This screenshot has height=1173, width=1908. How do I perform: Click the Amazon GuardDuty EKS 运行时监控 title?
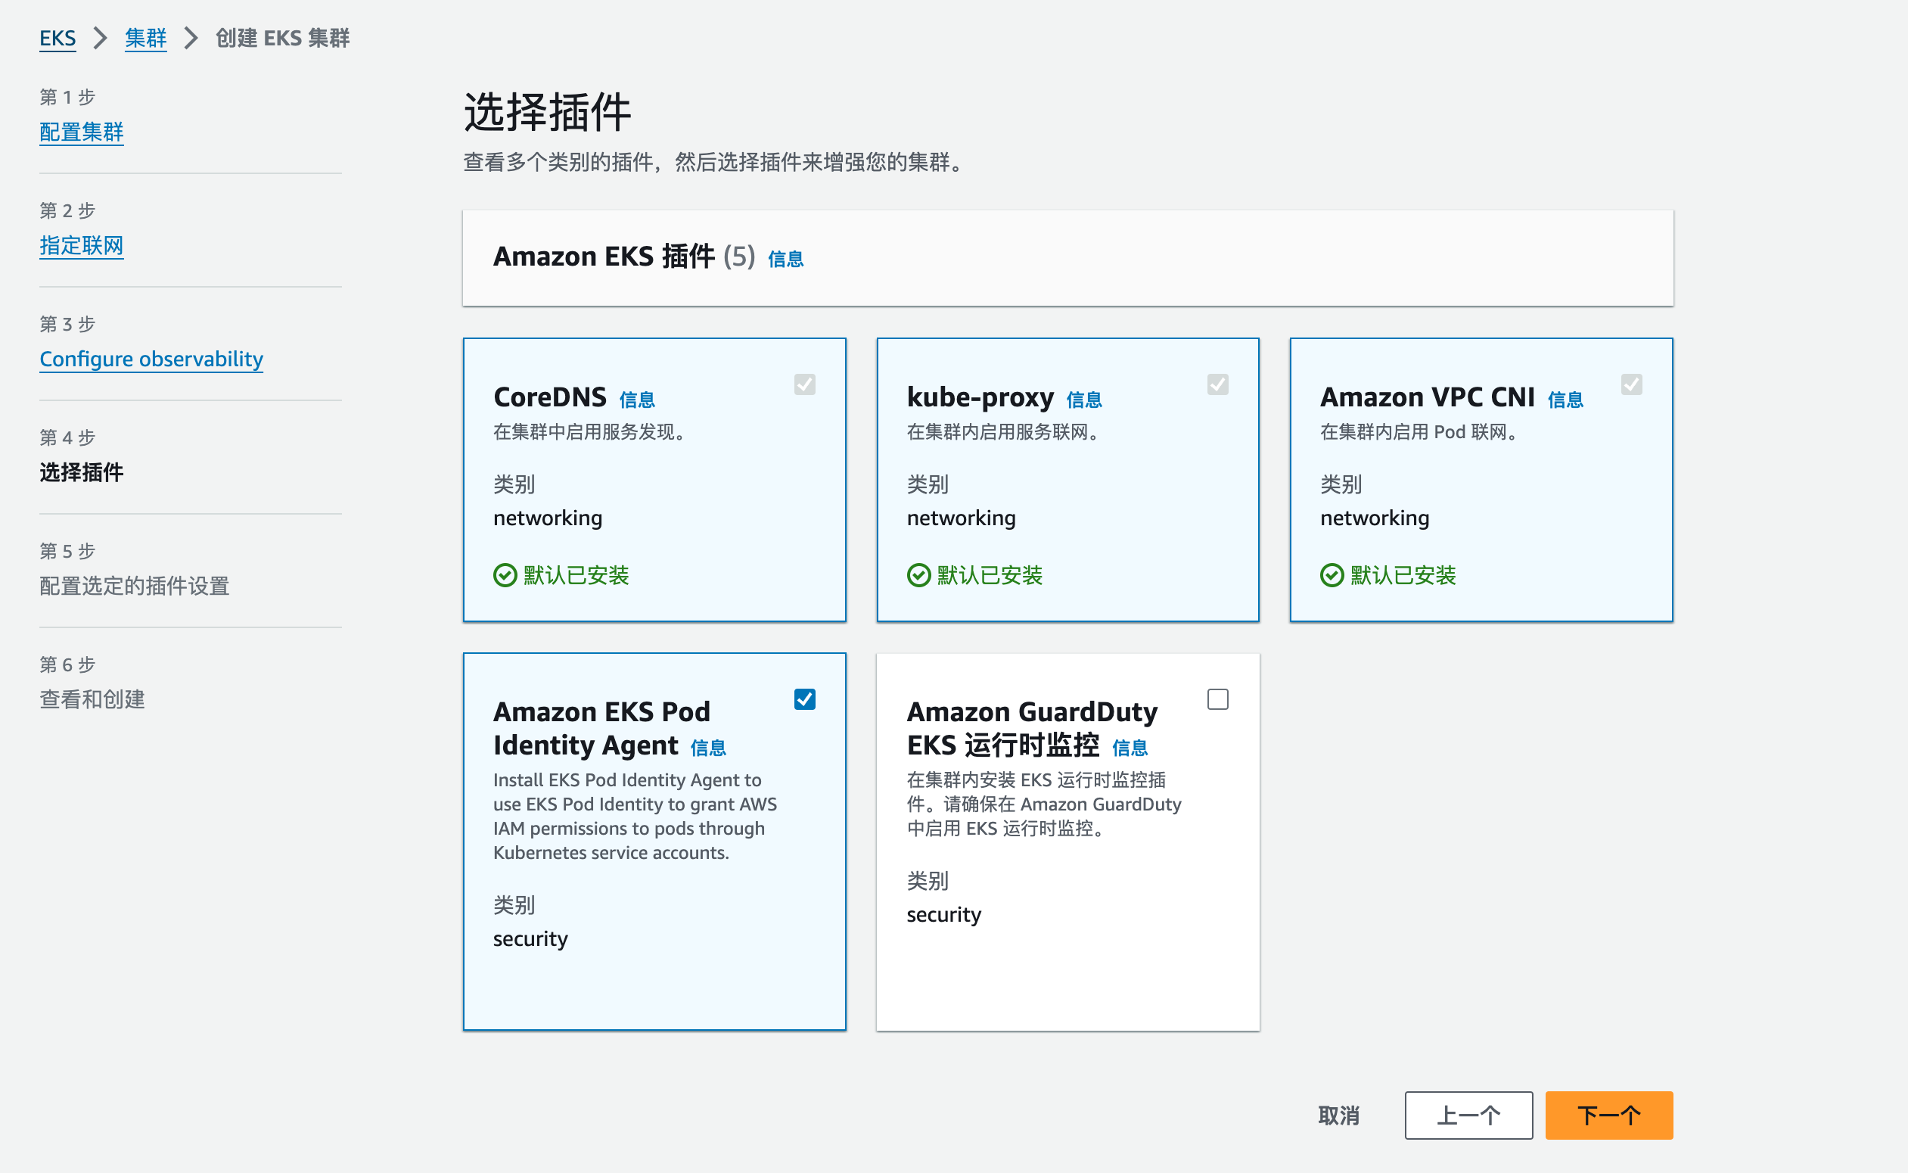point(1033,729)
